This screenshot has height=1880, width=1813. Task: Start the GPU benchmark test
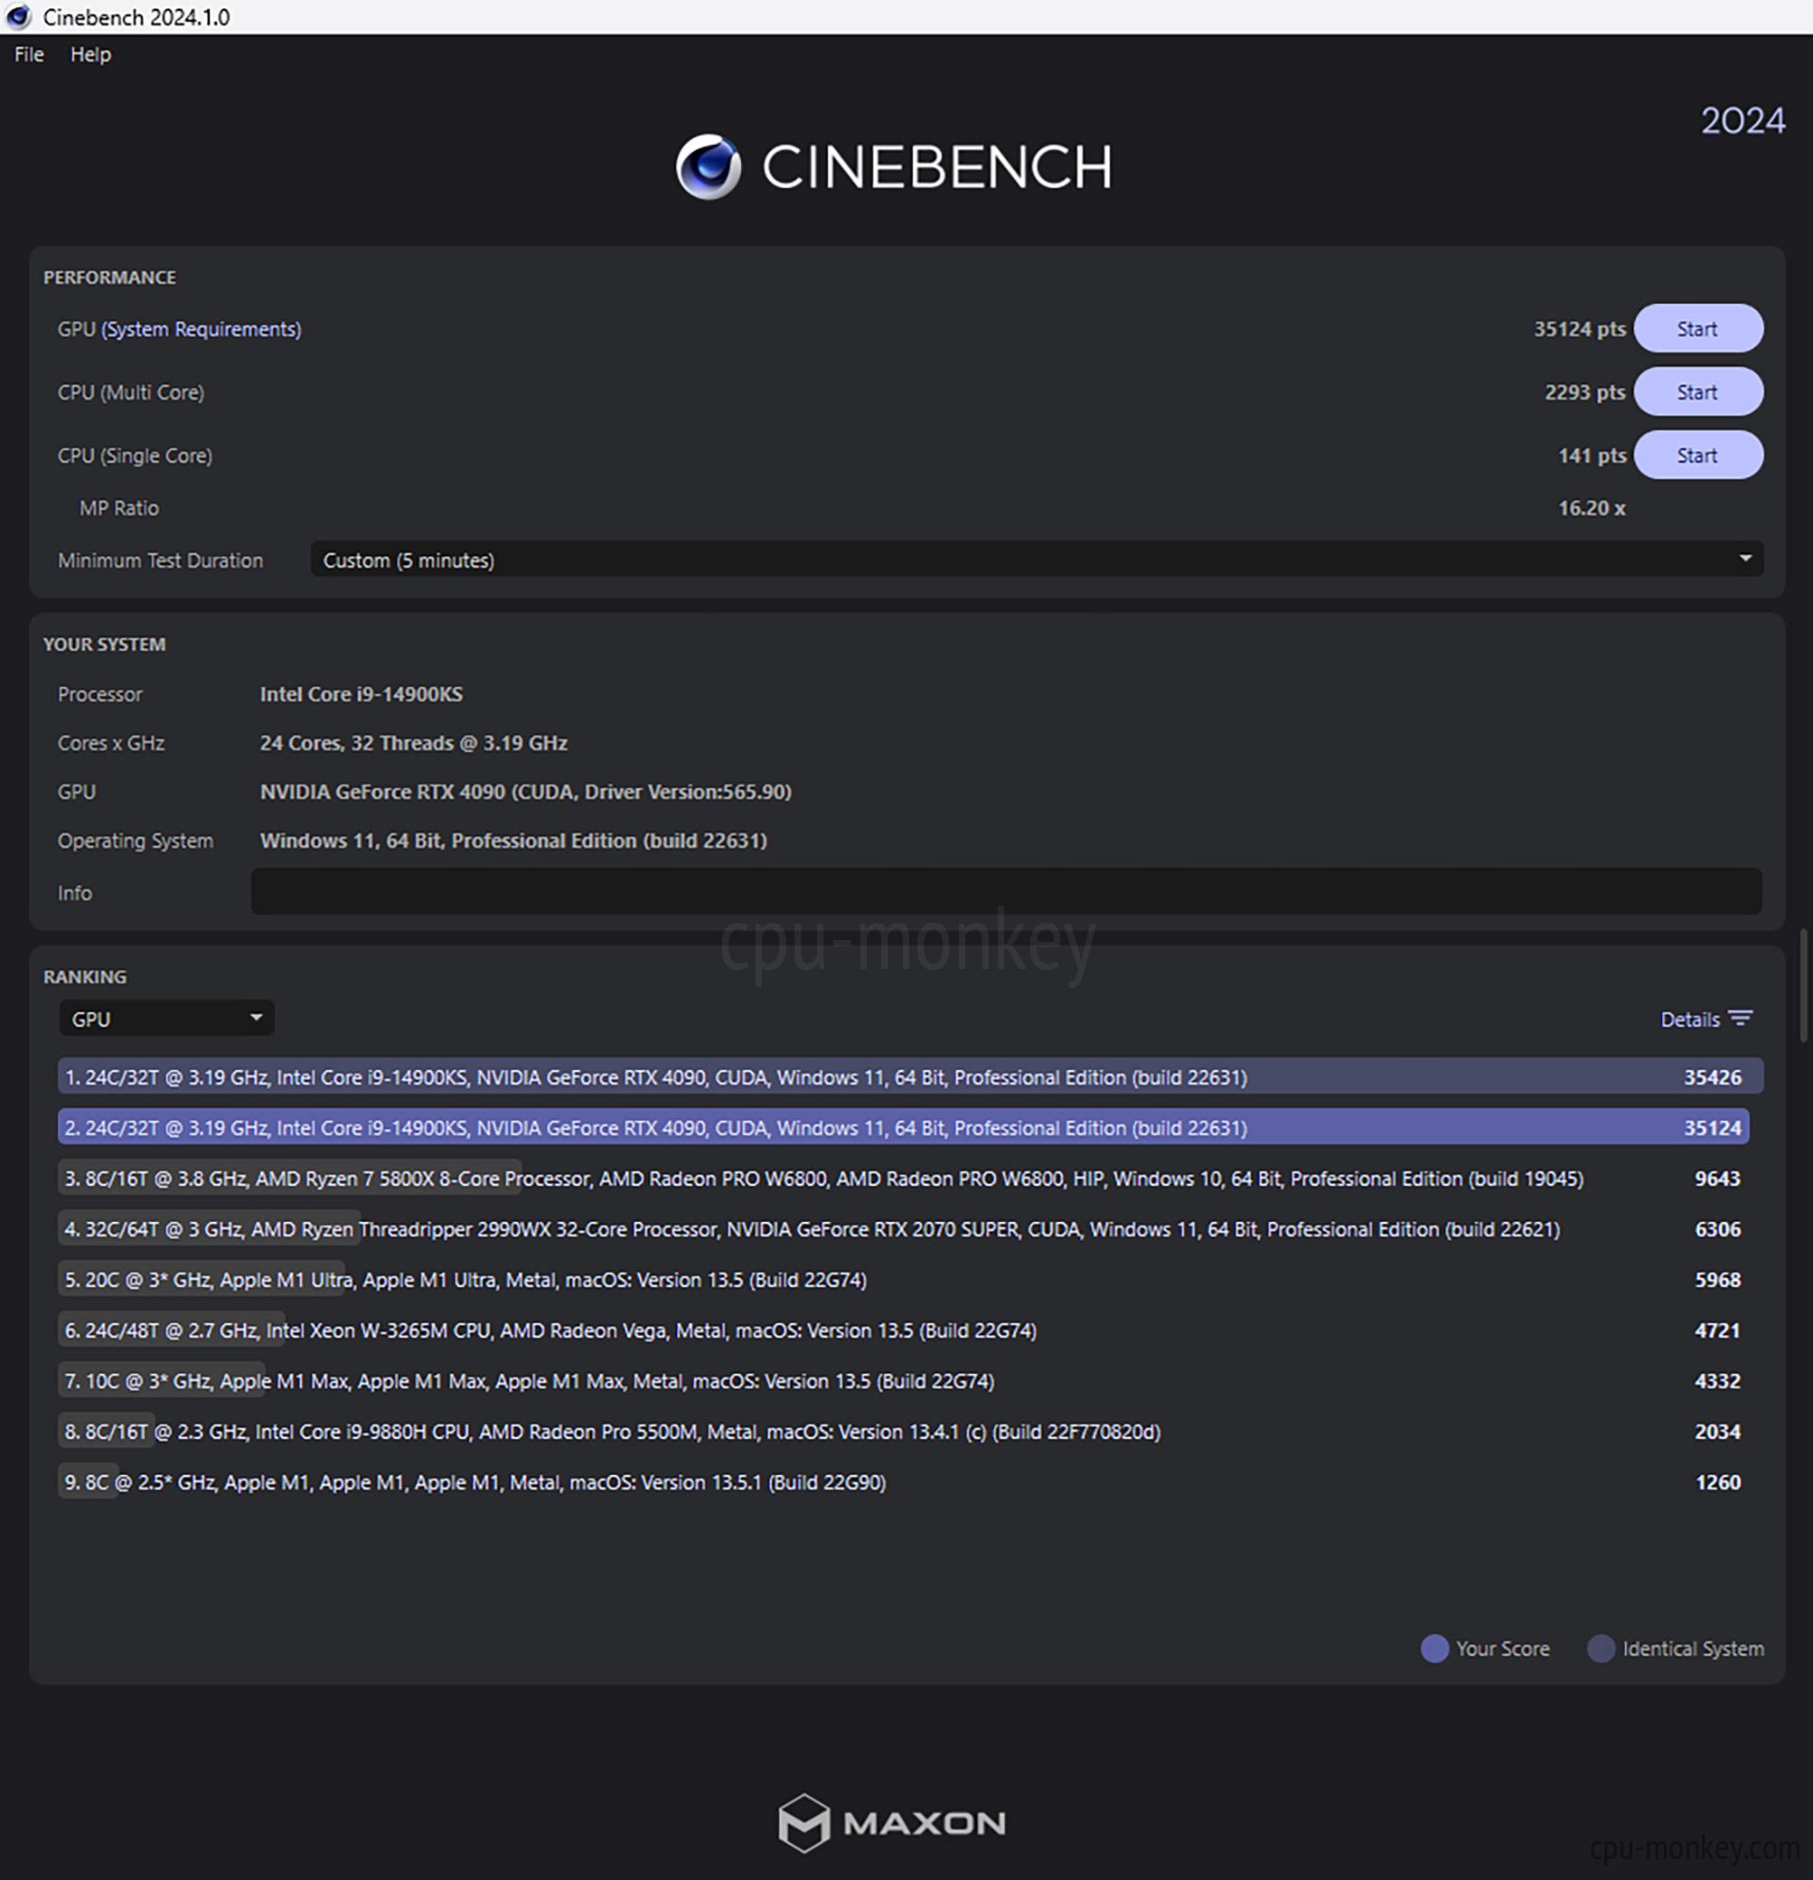(x=1697, y=329)
